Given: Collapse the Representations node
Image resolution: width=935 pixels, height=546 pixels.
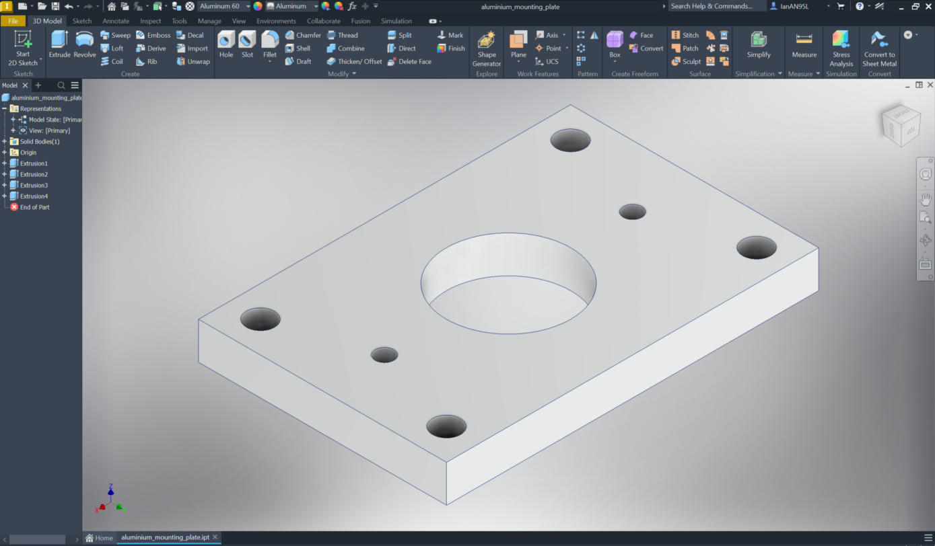Looking at the screenshot, I should 5,108.
